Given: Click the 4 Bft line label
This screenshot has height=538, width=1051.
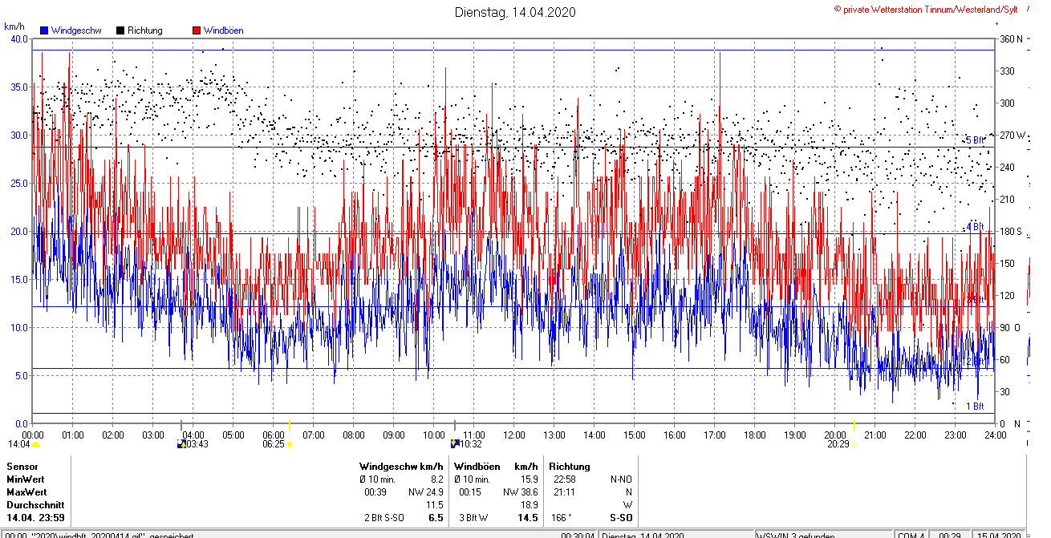Looking at the screenshot, I should click(x=975, y=227).
